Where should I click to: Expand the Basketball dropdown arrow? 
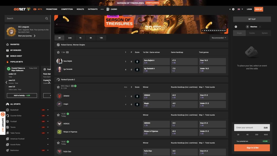click(x=48, y=110)
